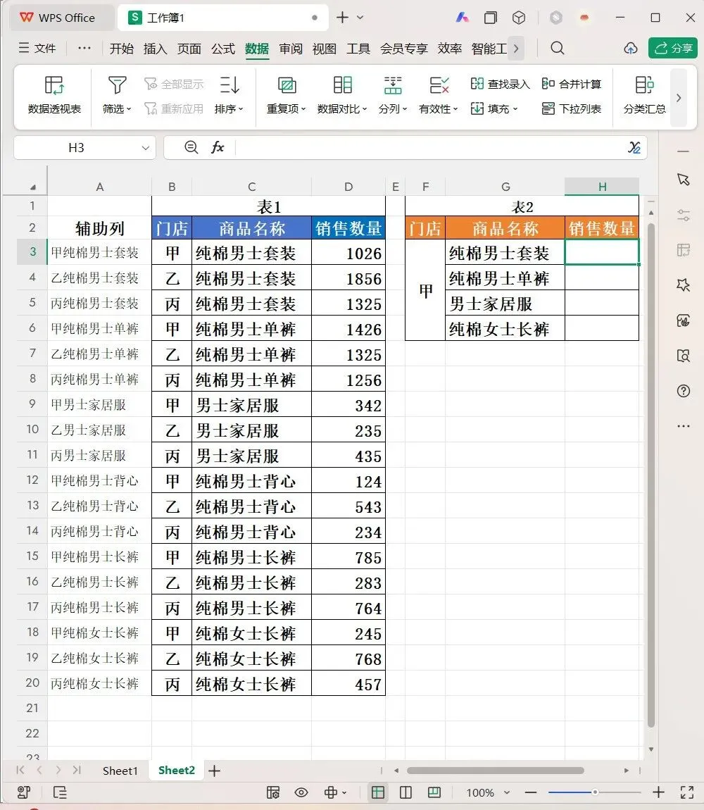
Task: Click the help question mark in sidebar
Action: point(684,390)
